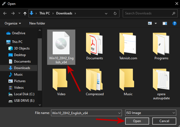Open the view options dropdown arrow
The height and width of the screenshot is (127, 180).
click(156, 23)
